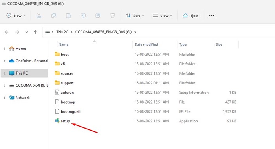Click the bootmgr blank file icon

click(x=57, y=102)
